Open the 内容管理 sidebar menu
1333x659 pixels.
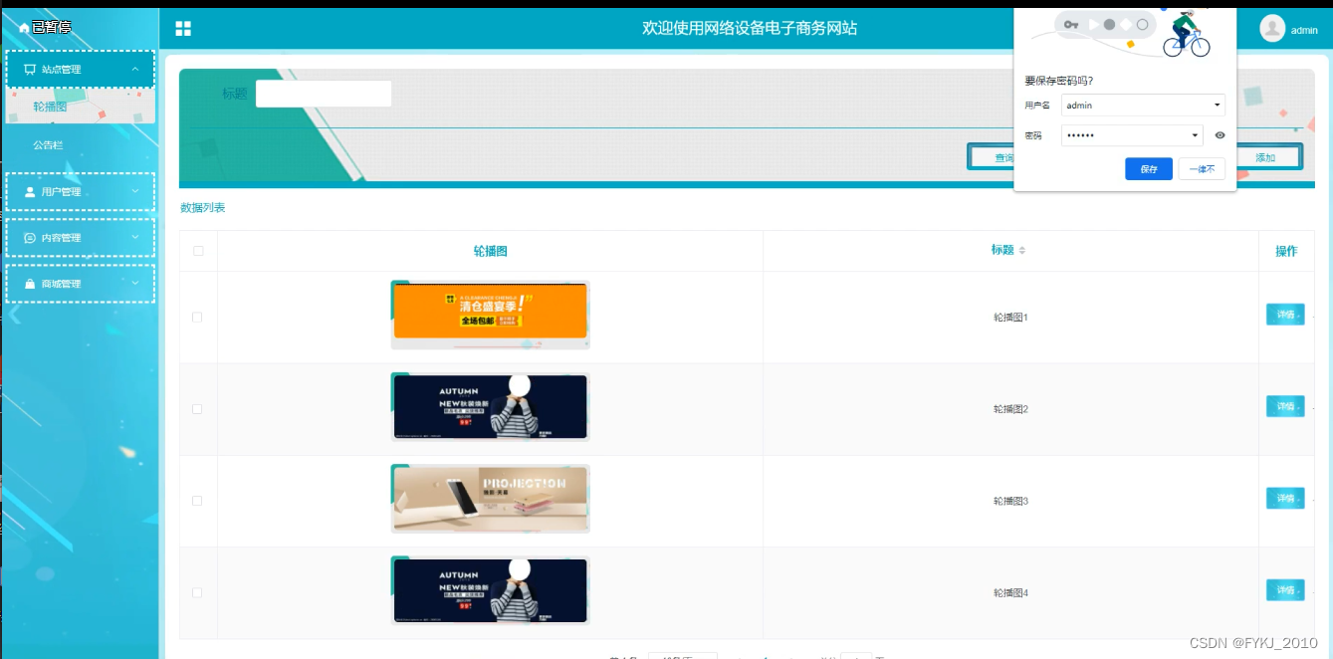click(x=81, y=238)
